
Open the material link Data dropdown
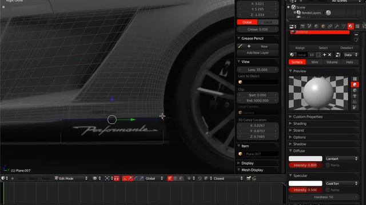(x=351, y=55)
